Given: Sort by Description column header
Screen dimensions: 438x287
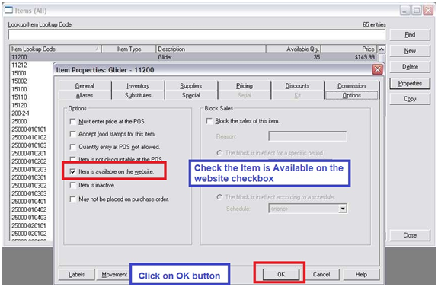Looking at the screenshot, I should pos(211,49).
